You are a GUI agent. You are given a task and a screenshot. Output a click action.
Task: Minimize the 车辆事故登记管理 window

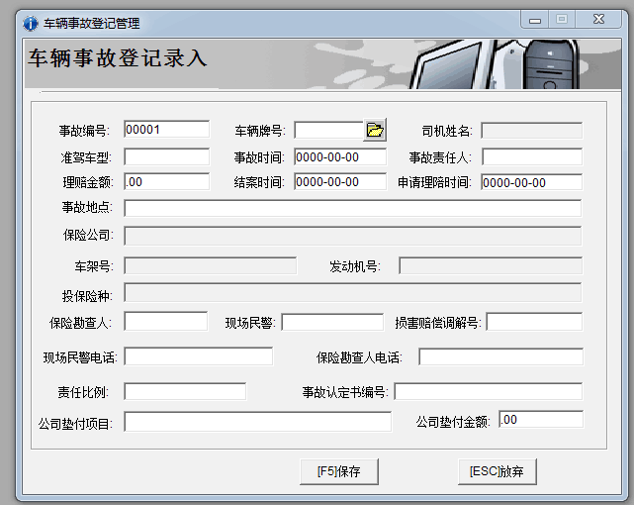tap(535, 20)
